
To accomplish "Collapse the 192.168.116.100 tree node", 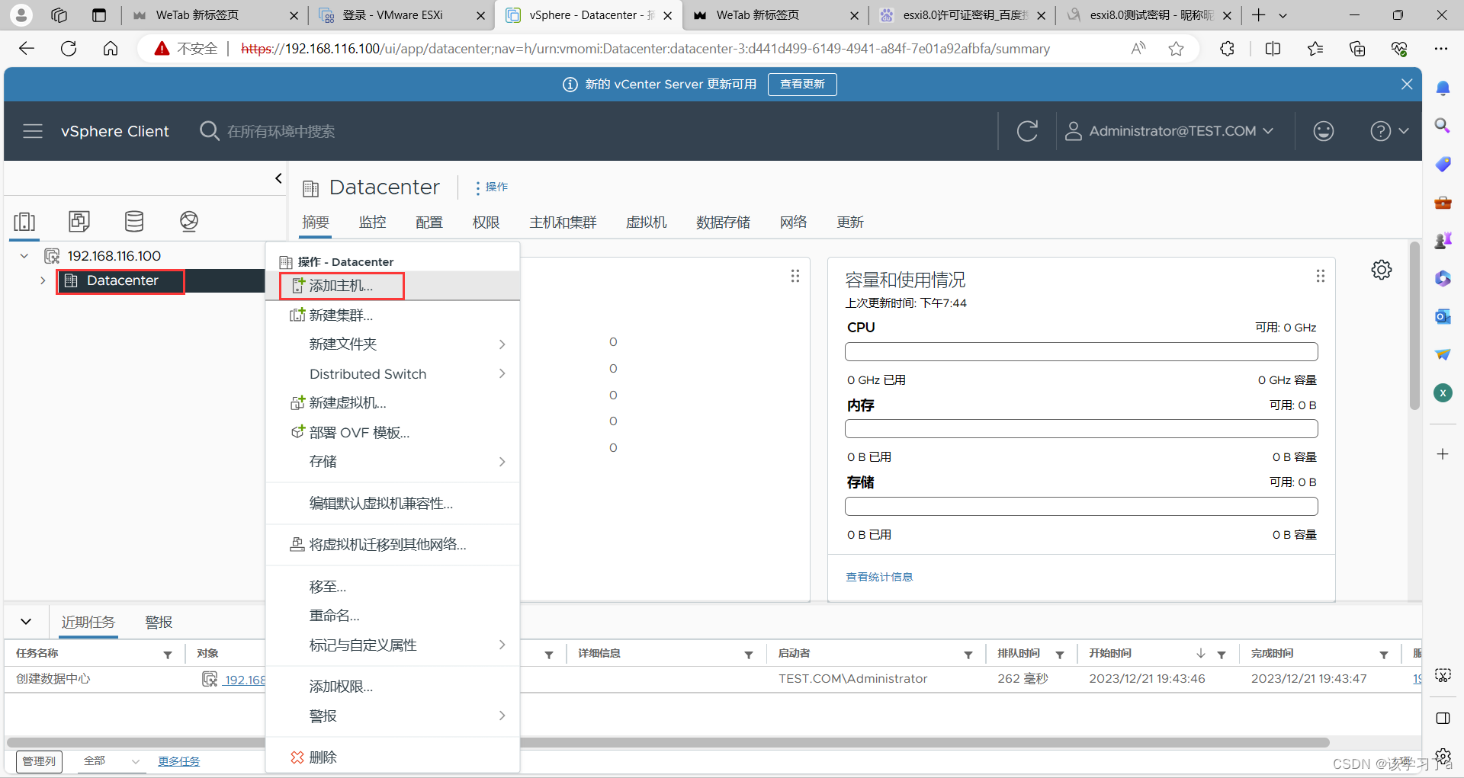I will click(24, 256).
